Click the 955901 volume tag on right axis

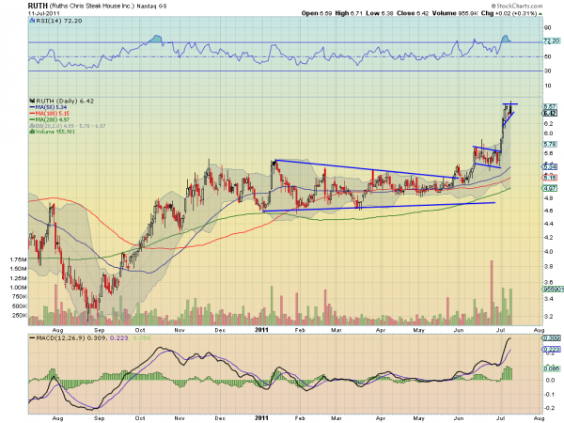point(553,290)
